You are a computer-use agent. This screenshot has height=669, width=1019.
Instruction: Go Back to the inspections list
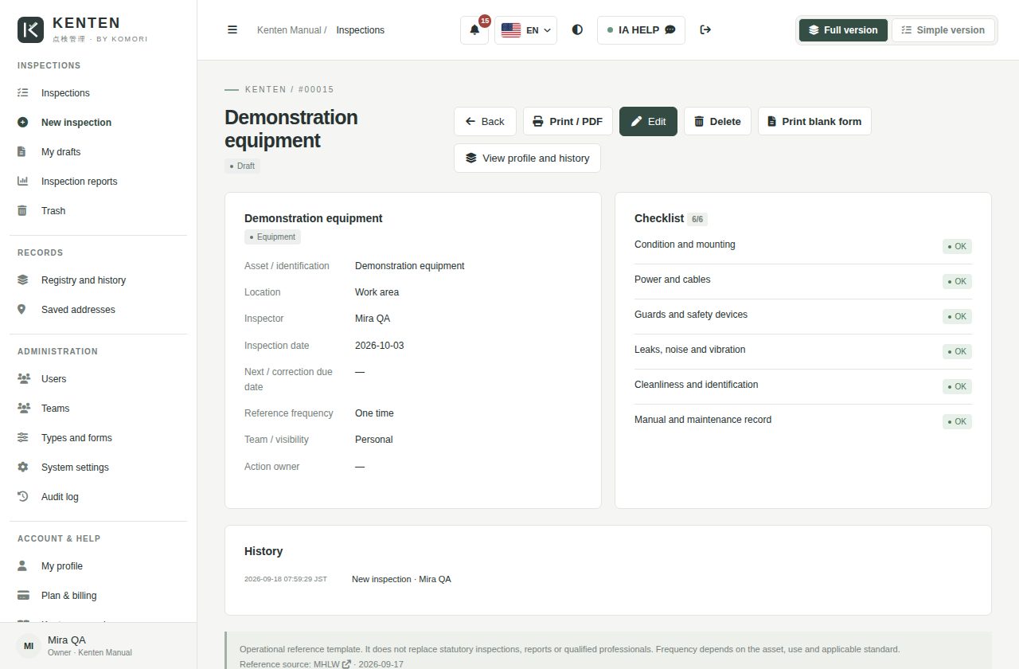[485, 122]
